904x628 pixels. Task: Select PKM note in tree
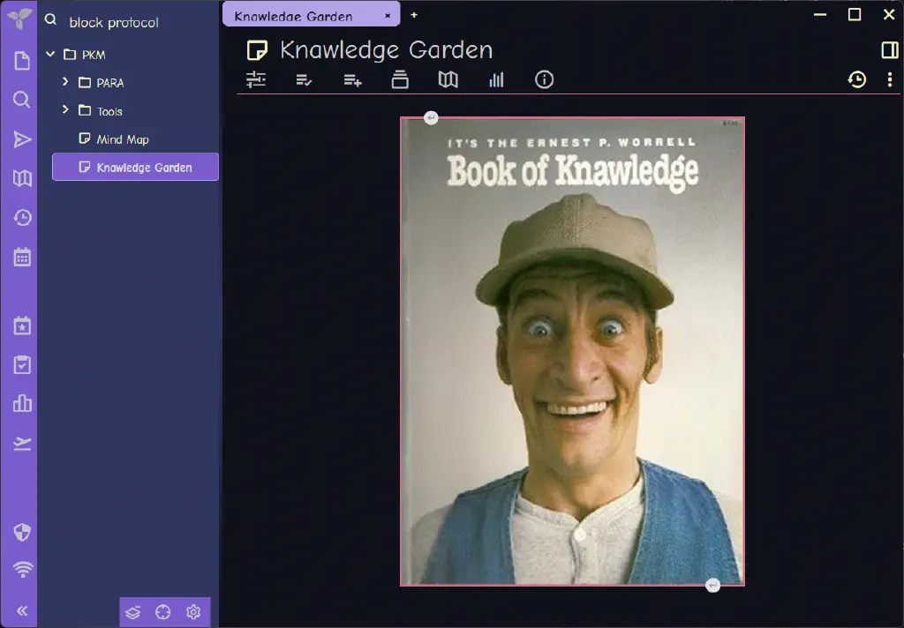pos(94,55)
